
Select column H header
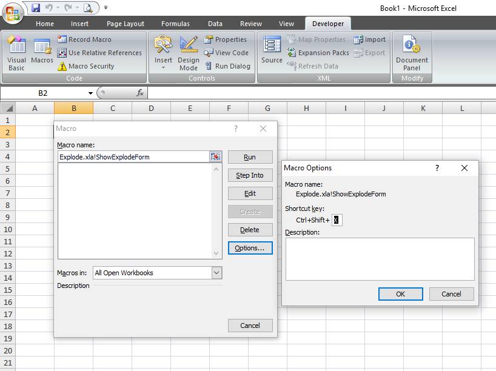click(x=306, y=108)
